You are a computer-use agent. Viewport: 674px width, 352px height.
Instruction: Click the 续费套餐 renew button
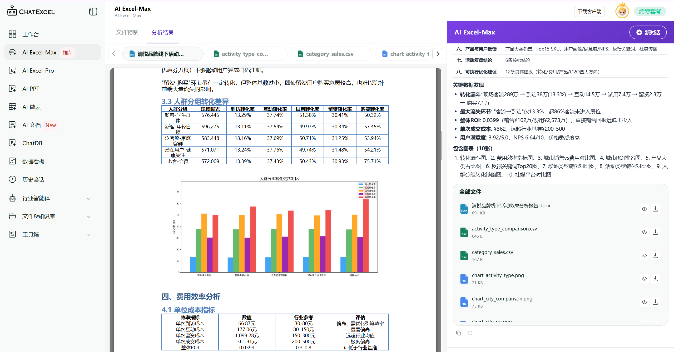click(650, 12)
